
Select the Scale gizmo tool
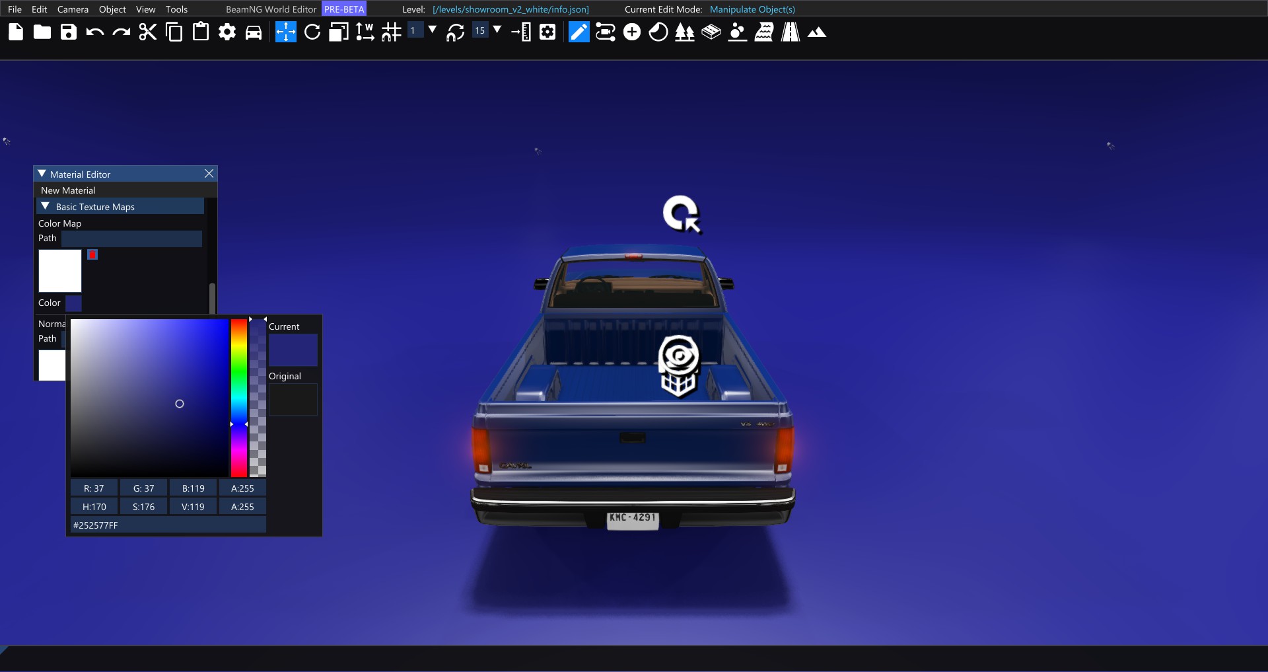coord(339,32)
